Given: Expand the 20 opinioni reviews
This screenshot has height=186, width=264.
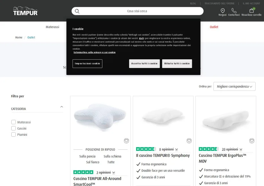Looking at the screenshot, I should click(232, 149).
